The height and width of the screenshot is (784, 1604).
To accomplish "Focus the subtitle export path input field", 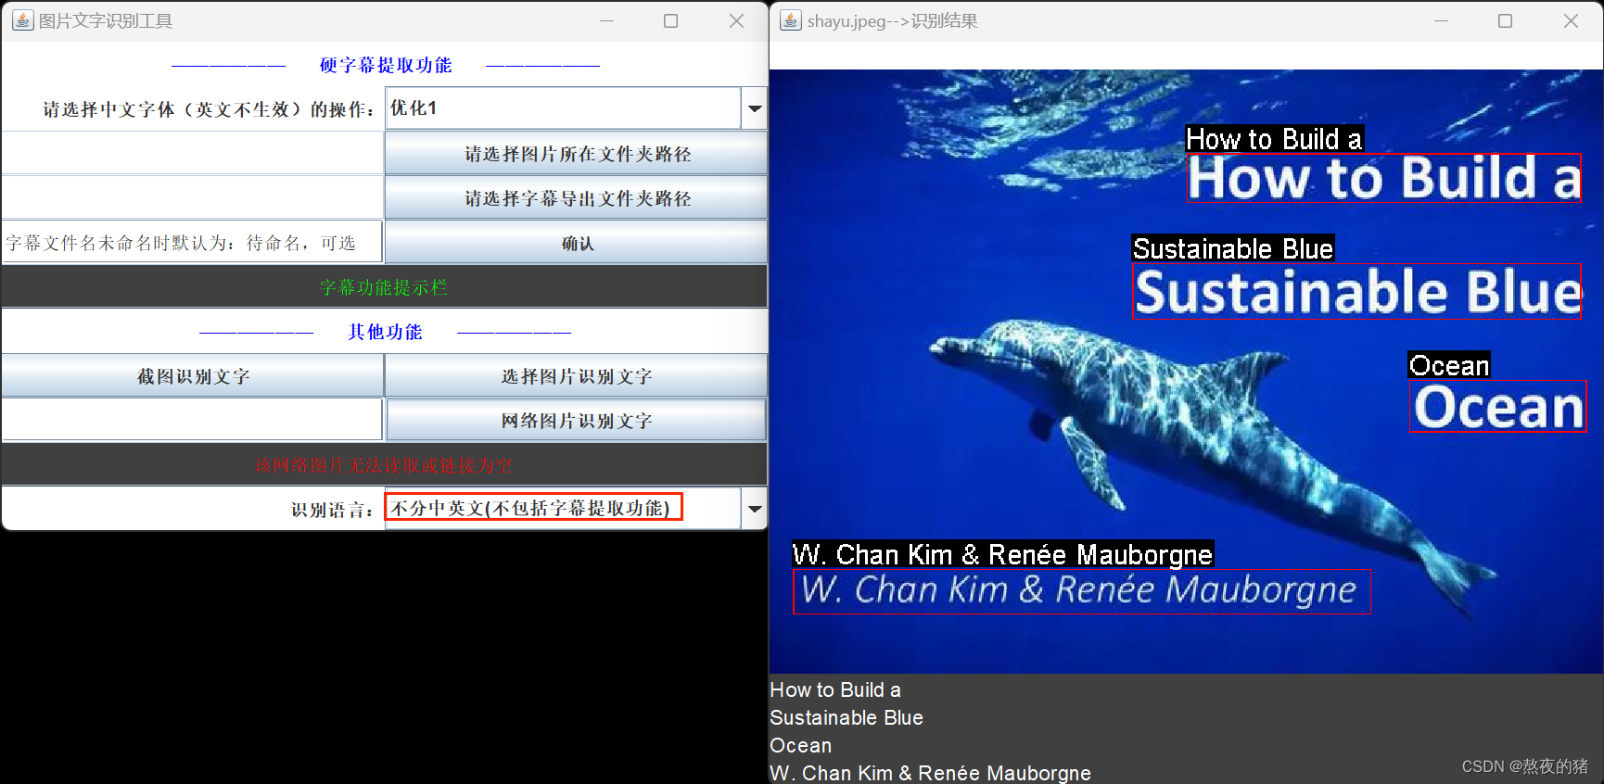I will click(193, 198).
